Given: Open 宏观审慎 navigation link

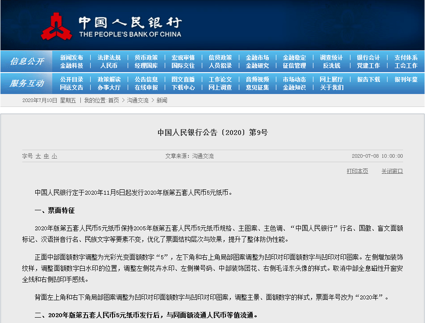Looking at the screenshot, I should tap(183, 57).
